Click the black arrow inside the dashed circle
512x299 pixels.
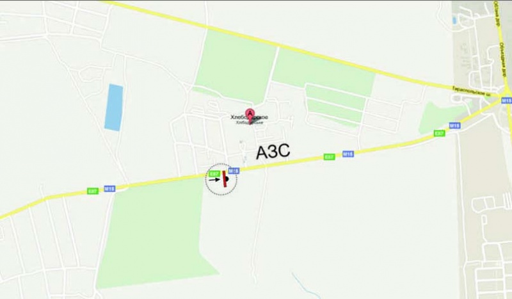[214, 179]
